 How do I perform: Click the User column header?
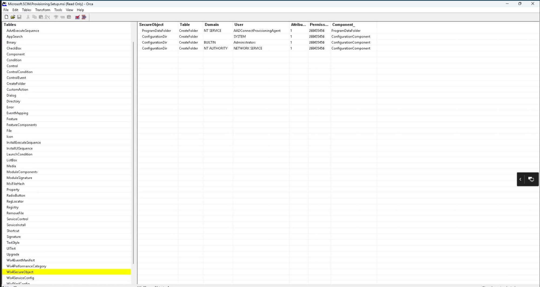click(261, 25)
